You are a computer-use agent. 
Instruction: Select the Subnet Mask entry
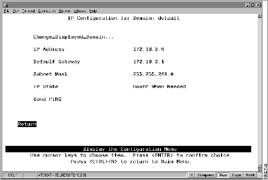click(50, 74)
